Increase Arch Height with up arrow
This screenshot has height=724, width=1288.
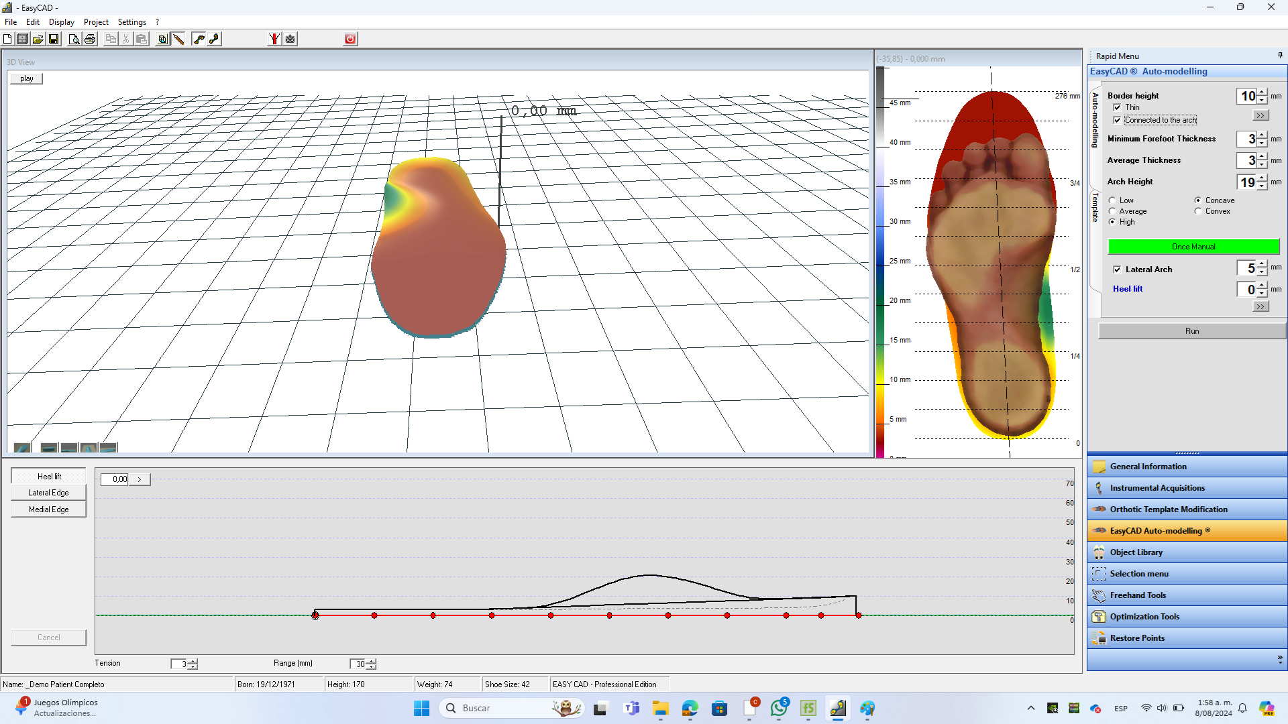1263,178
